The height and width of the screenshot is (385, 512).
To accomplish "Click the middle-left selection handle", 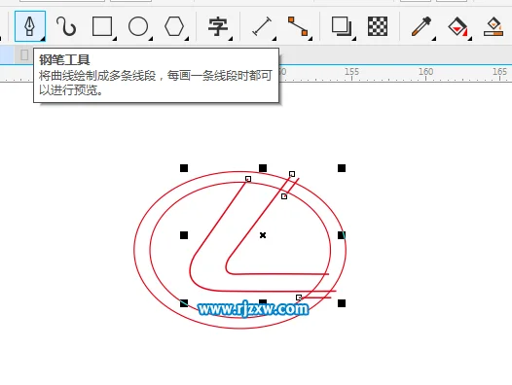I will (184, 235).
